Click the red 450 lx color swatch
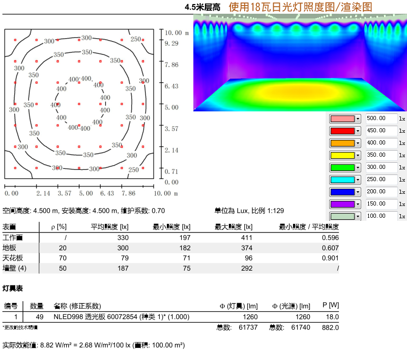The image size is (407, 351). [x=342, y=131]
